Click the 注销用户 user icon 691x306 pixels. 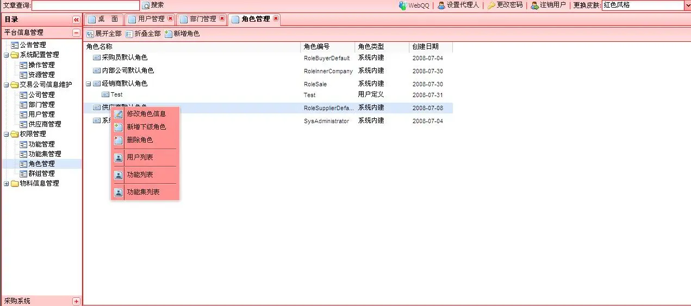point(535,5)
